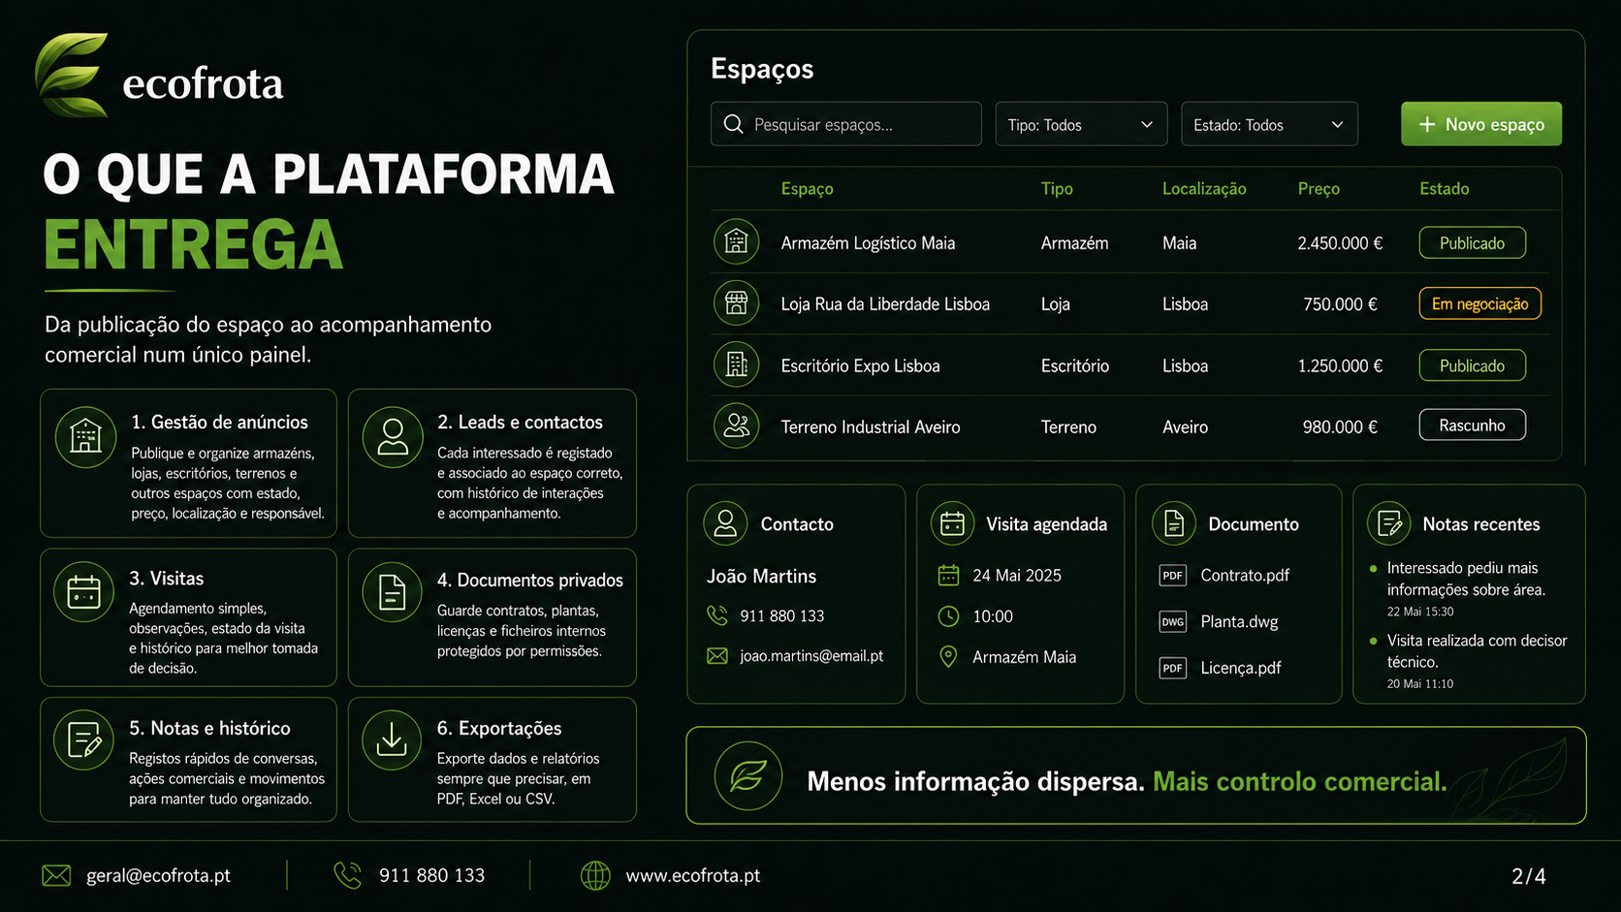Click the Leads e contactos person icon
Viewport: 1621px width, 912px height.
(393, 437)
